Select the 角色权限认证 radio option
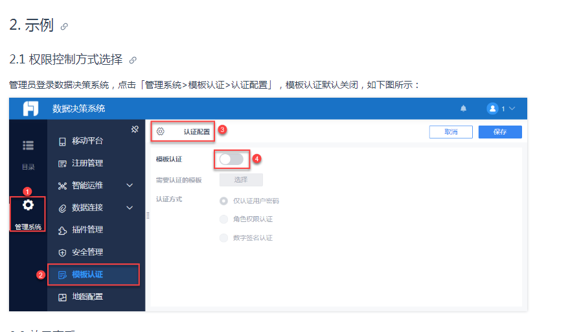The image size is (581, 332). (223, 219)
